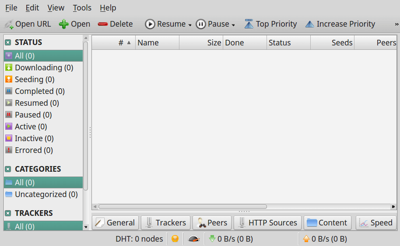Select the Paused status filter icon
The width and height of the screenshot is (400, 246).
9,114
